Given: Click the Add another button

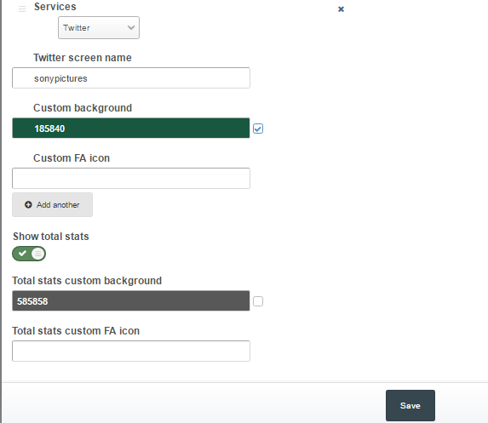Looking at the screenshot, I should pyautogui.click(x=52, y=204).
